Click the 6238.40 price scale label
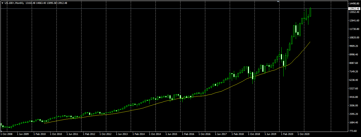 (x=354, y=80)
